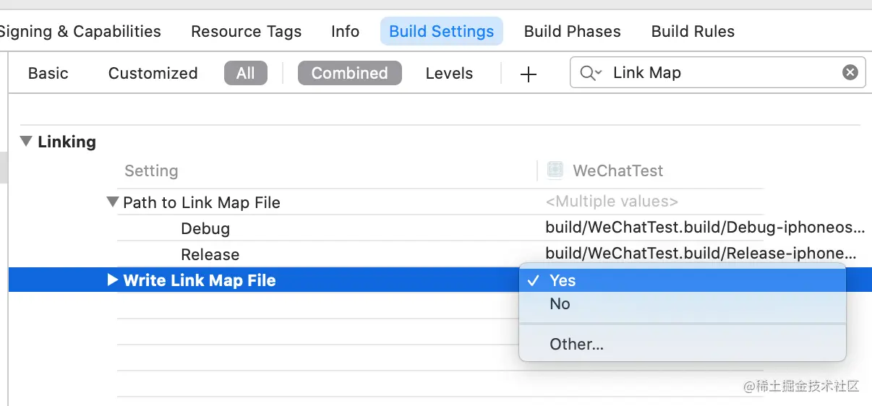Viewport: 872px width, 406px height.
Task: Click the Release link map path value
Action: pos(700,254)
